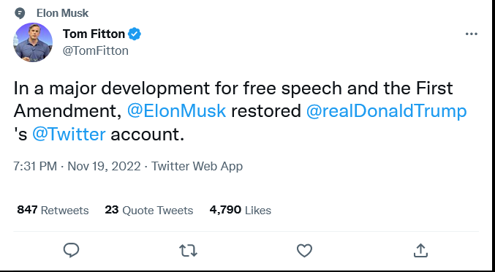Screen dimensions: 495x272
Task: Open the Elon Musk topic label
Action: (62, 13)
